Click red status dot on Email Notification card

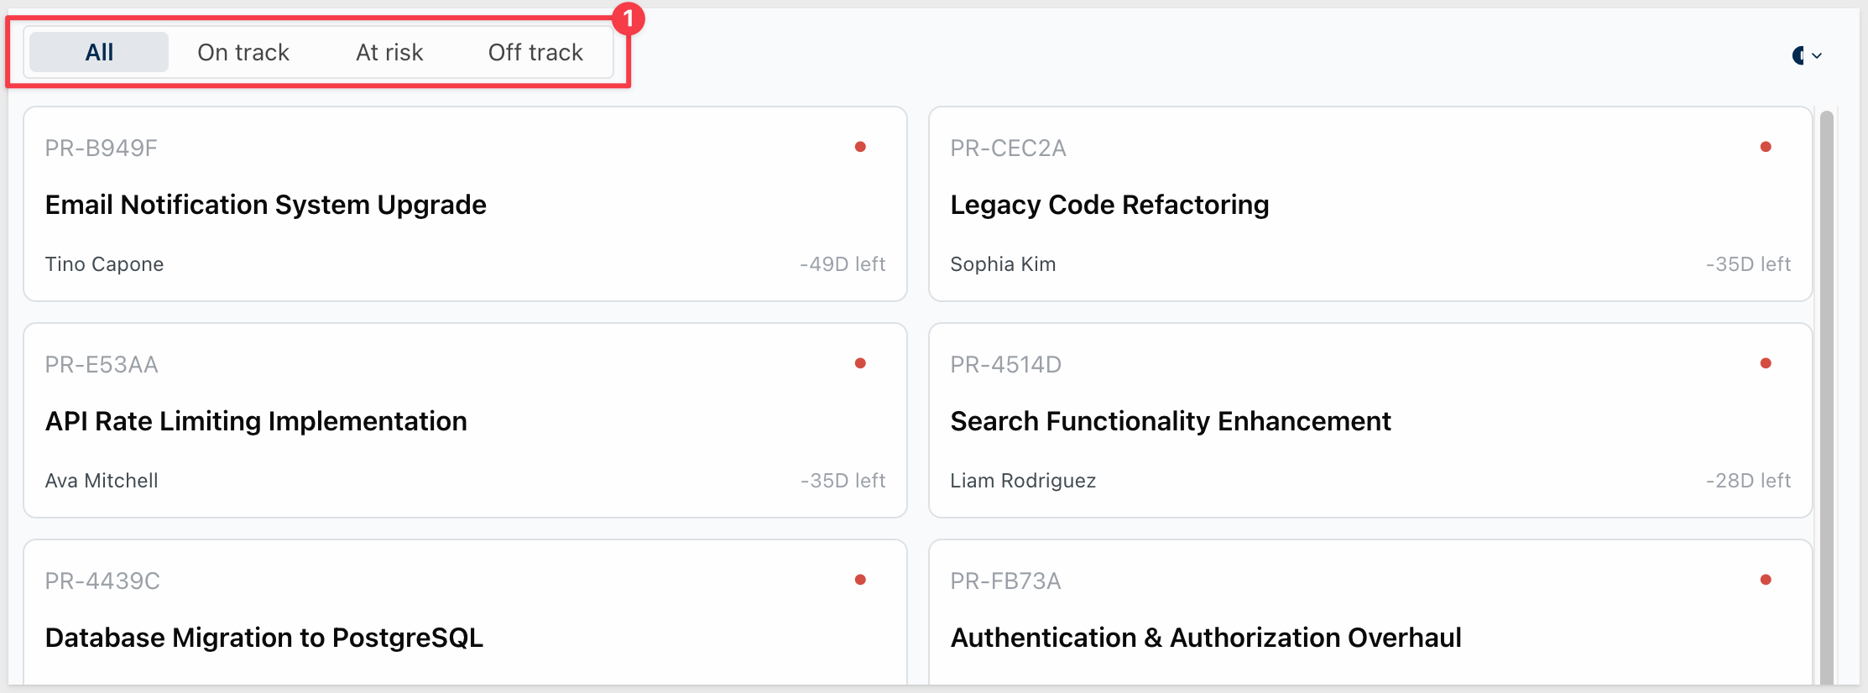(x=860, y=147)
